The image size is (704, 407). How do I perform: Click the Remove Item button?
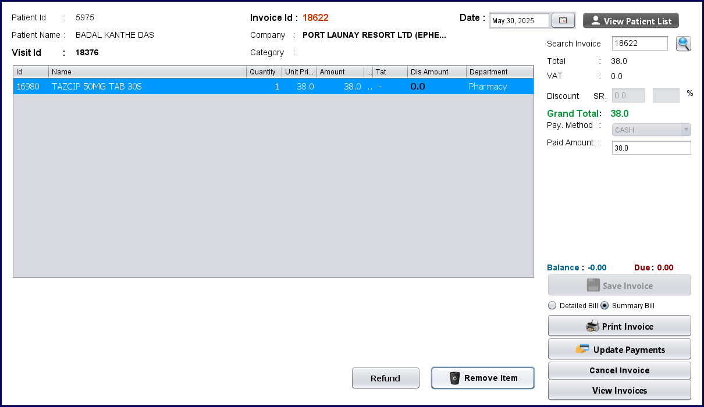tap(482, 378)
